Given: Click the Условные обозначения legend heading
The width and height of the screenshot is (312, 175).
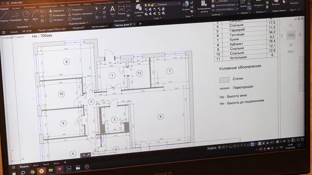Looking at the screenshot, I should tap(240, 68).
